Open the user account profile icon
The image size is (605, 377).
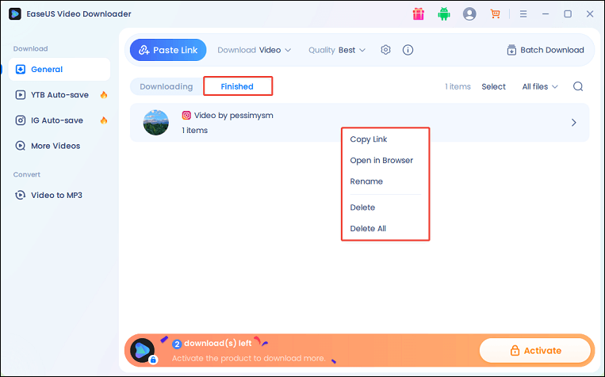click(x=469, y=14)
